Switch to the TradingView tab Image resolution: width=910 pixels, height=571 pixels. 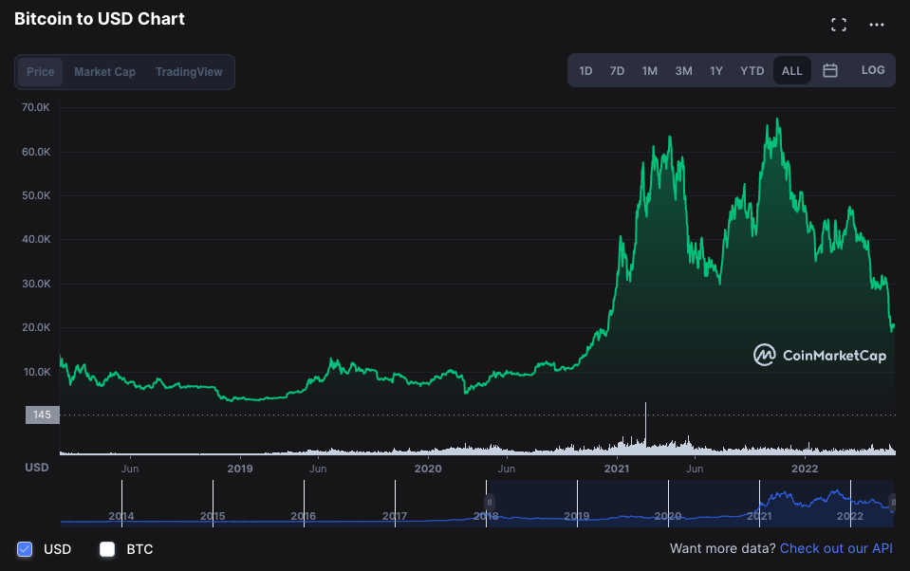click(189, 71)
